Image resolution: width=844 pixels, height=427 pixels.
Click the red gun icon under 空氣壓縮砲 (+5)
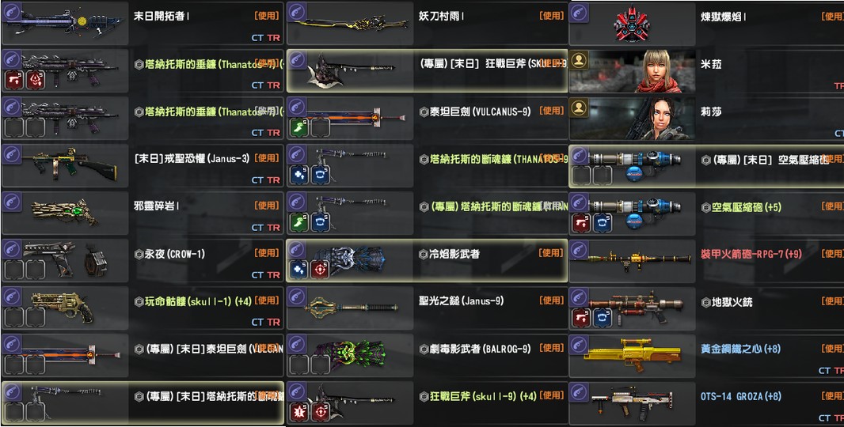(x=581, y=222)
